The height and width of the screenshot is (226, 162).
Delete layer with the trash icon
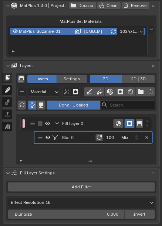pos(151,92)
